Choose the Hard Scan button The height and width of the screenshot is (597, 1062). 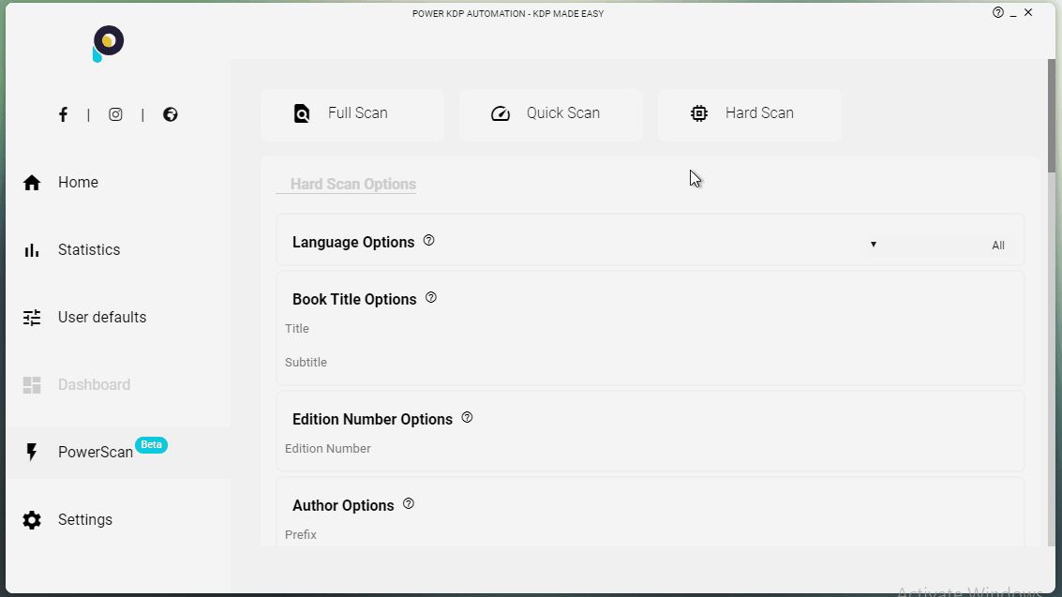coord(749,115)
